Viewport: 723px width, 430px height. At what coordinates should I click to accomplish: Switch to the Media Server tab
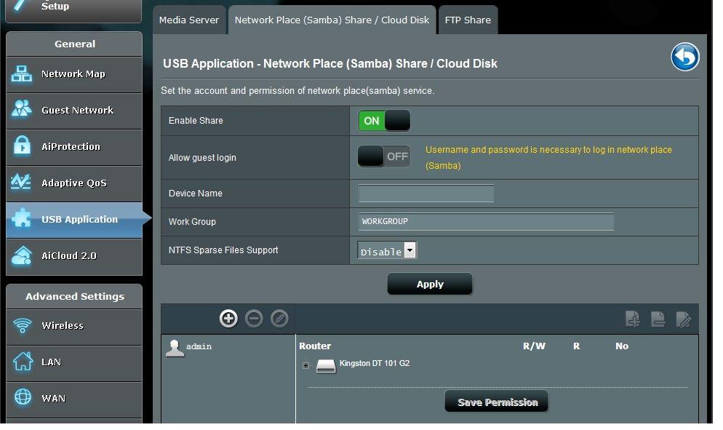click(x=189, y=20)
